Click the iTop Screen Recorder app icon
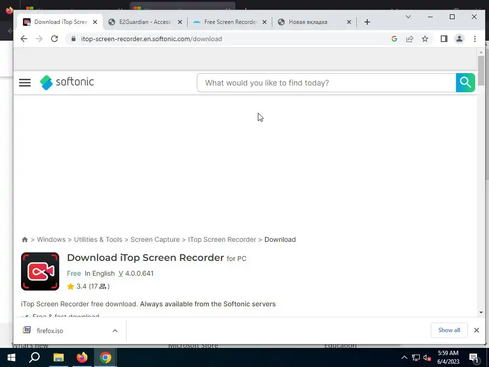This screenshot has height=367, width=489. (40, 271)
